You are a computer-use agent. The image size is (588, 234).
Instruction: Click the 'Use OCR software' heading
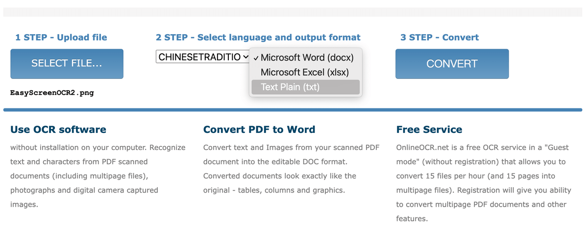tap(58, 129)
